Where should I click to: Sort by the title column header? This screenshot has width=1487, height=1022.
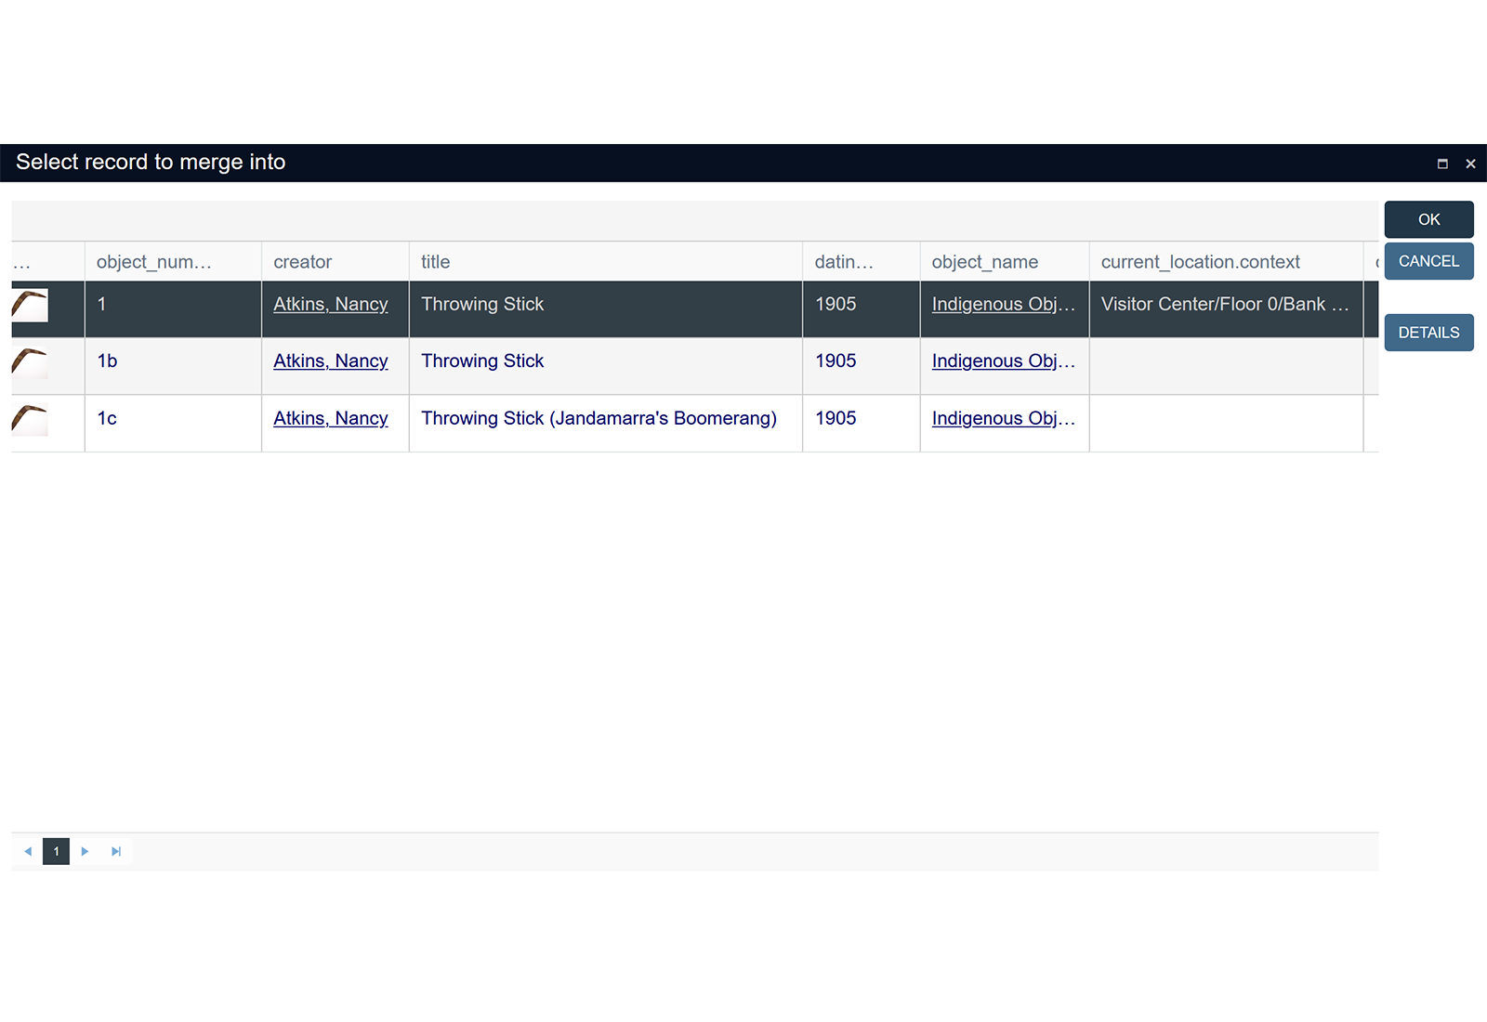435,262
